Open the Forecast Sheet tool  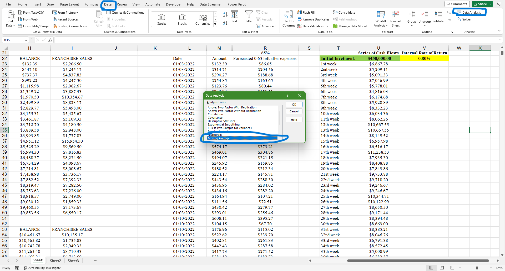(395, 19)
